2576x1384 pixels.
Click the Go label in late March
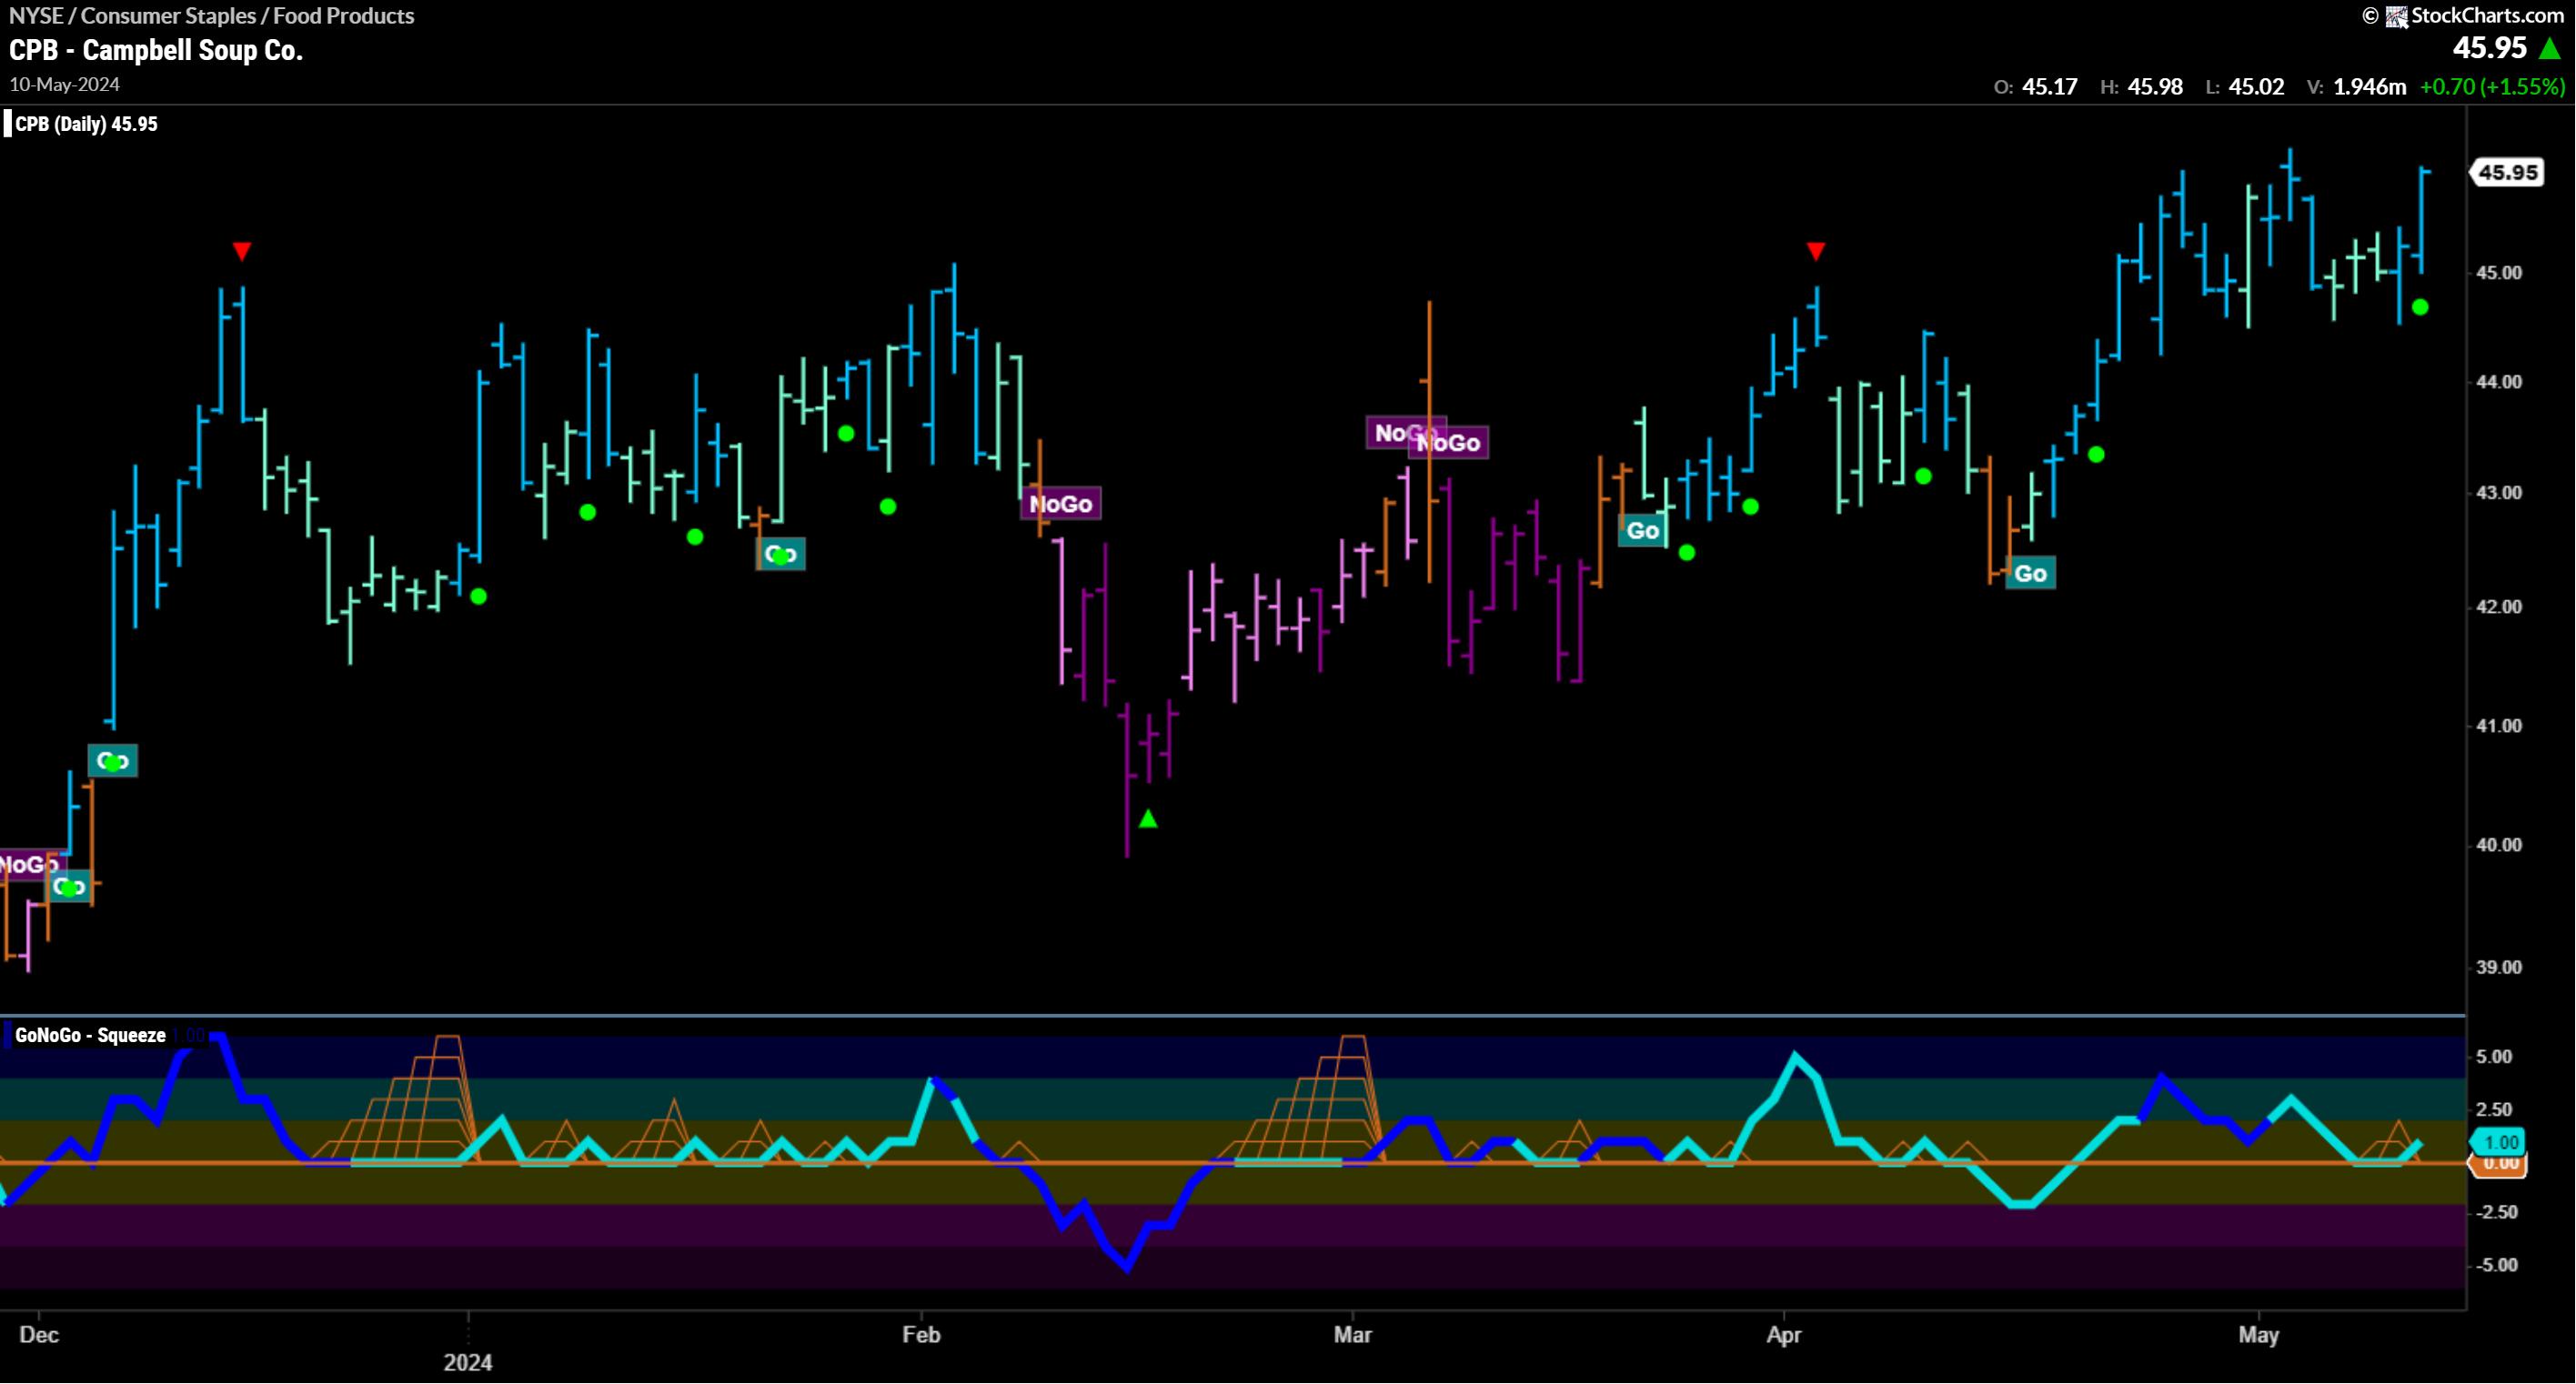click(1642, 531)
